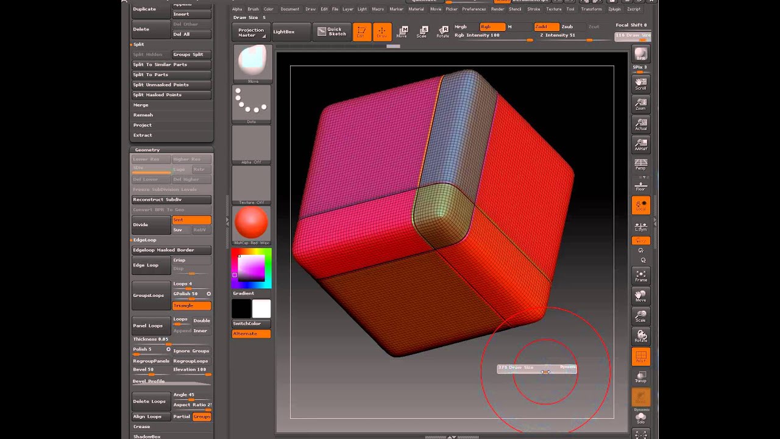This screenshot has width=780, height=439.
Task: Toggle the Smt button
Action: pos(191,220)
